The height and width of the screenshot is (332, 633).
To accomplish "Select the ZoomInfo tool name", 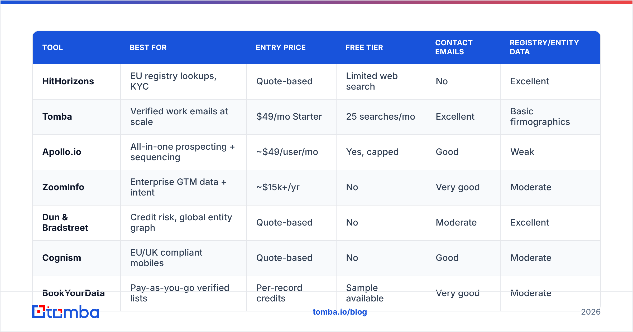I will 63,187.
